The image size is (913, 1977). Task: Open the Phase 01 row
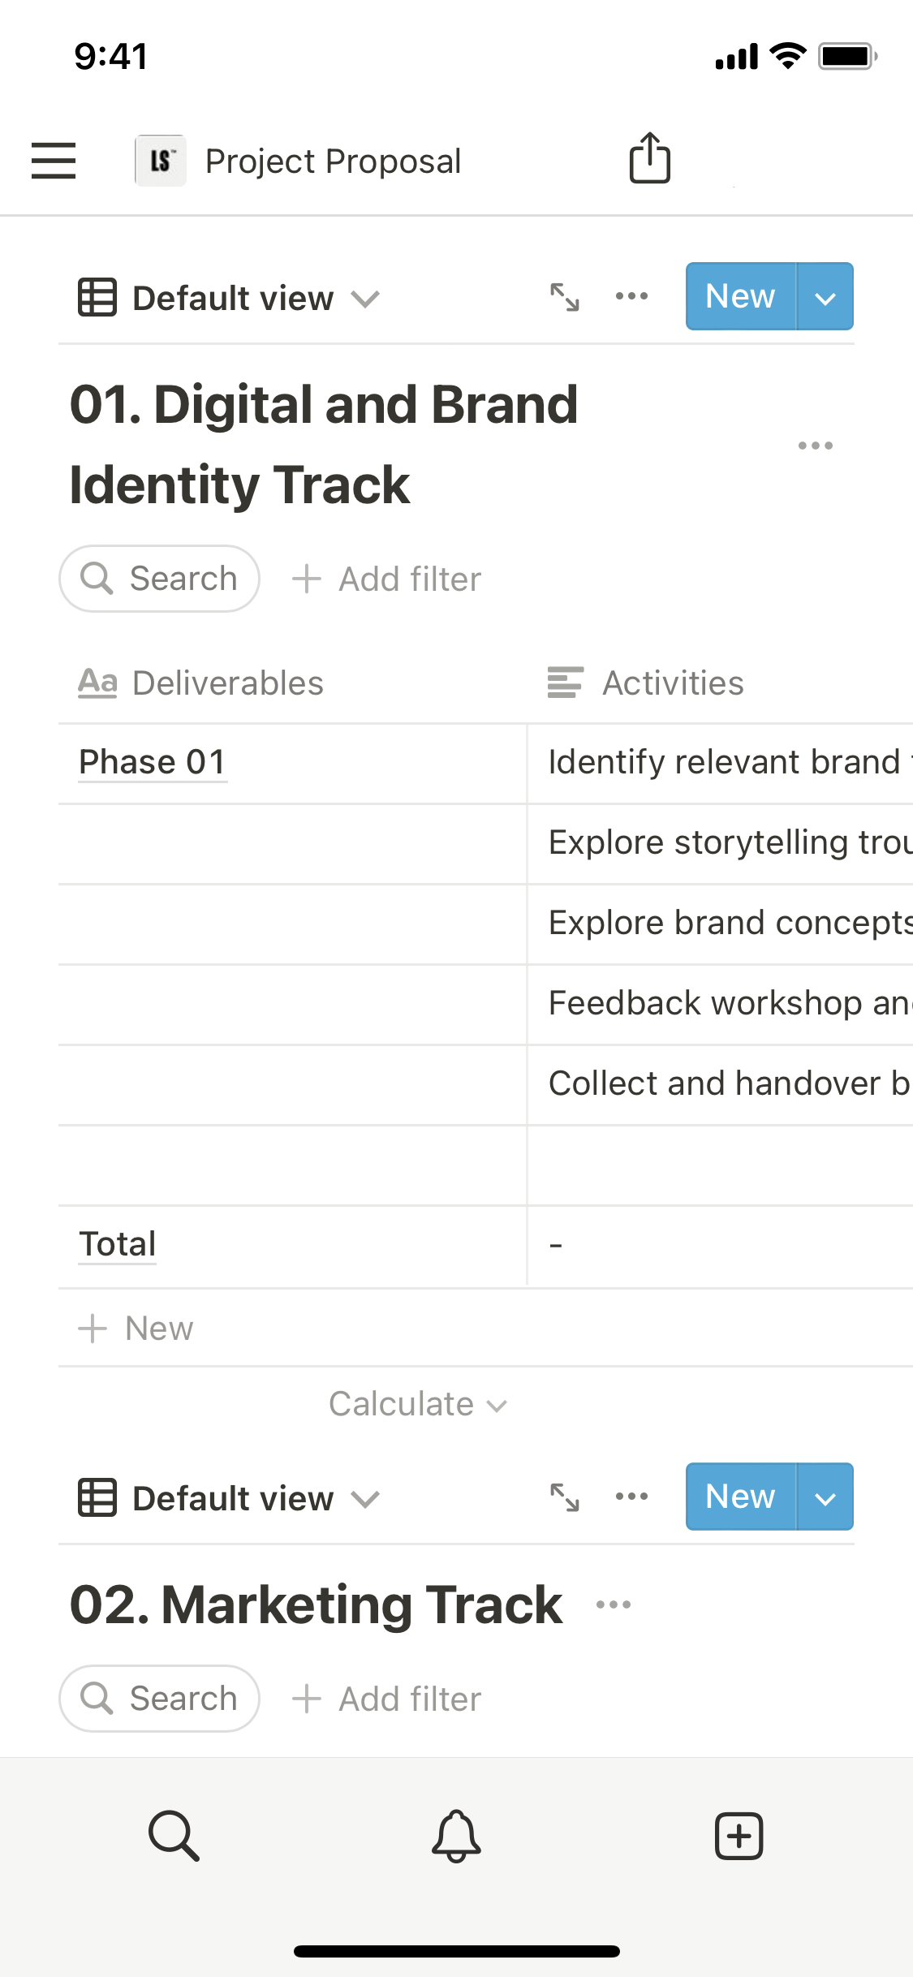pos(153,763)
